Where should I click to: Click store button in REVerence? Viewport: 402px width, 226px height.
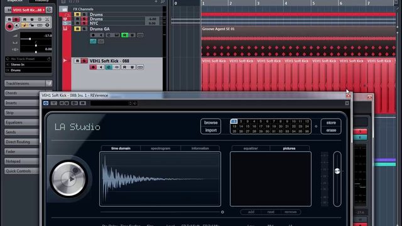pos(331,123)
